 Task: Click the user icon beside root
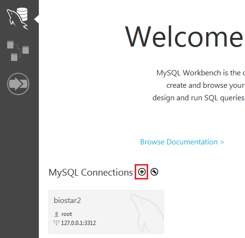(x=57, y=214)
